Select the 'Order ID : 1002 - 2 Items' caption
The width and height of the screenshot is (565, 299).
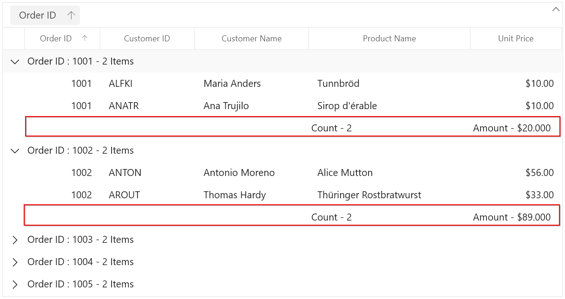[x=80, y=150]
